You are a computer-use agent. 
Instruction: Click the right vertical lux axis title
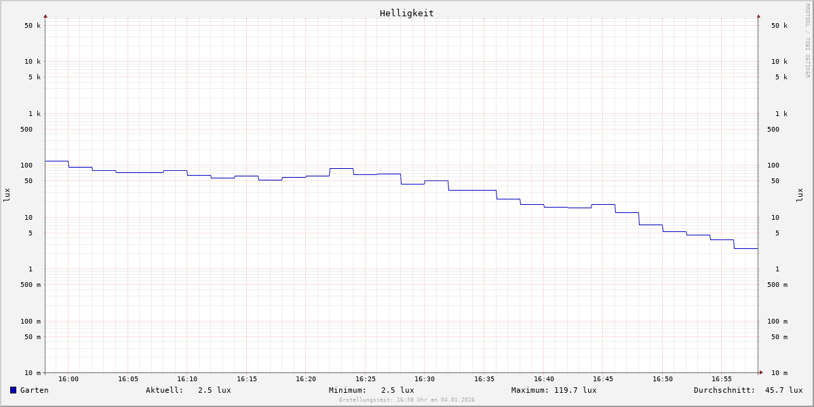coord(800,195)
